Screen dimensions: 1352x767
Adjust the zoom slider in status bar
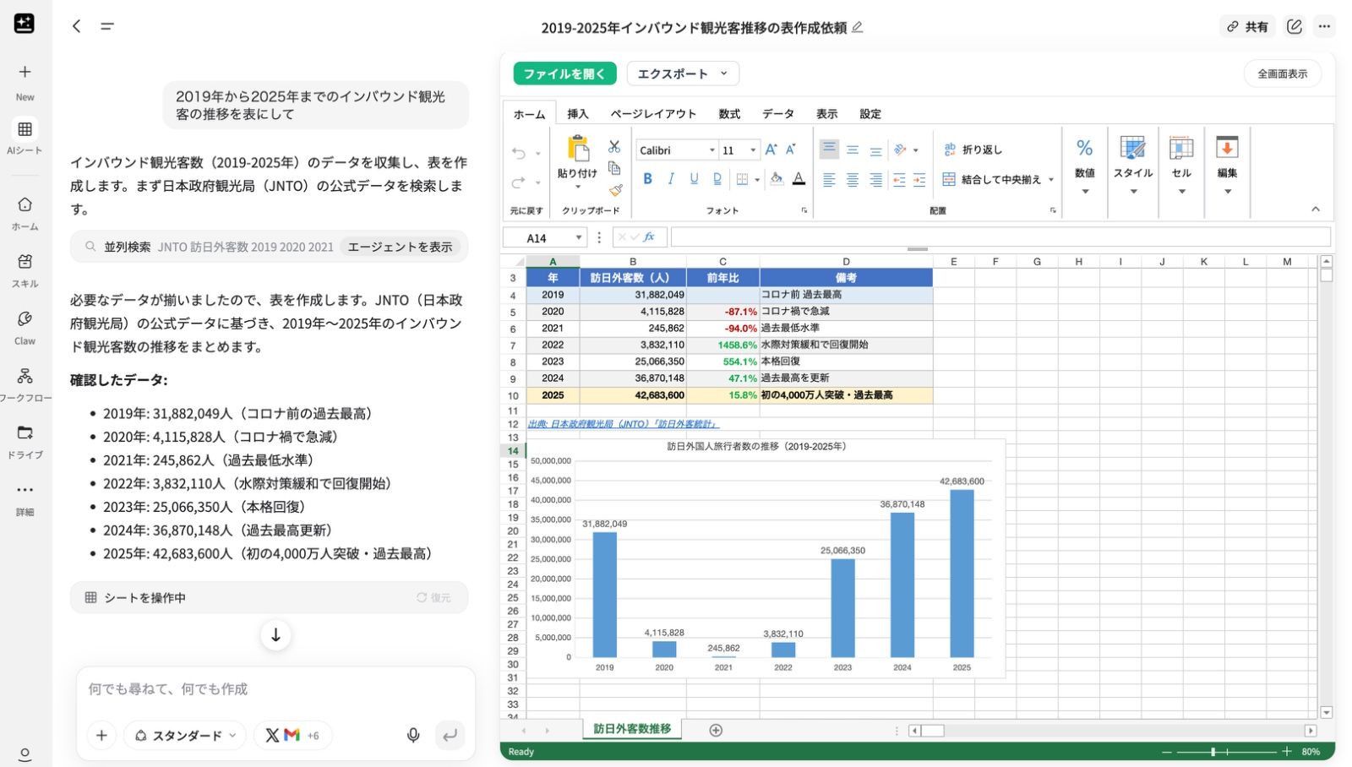tap(1225, 751)
